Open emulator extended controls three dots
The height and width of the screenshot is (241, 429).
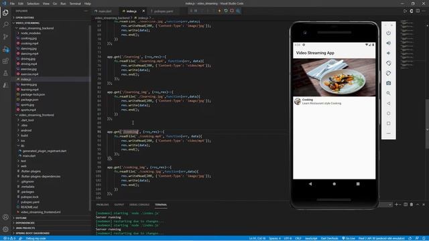(x=389, y=134)
